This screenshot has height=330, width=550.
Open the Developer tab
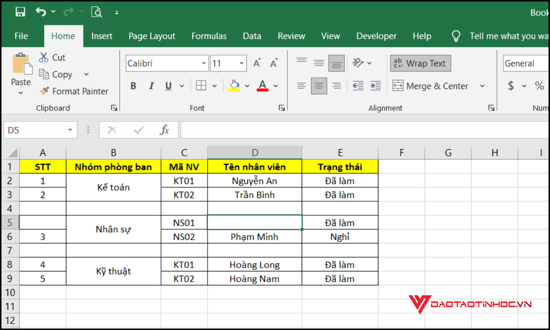point(376,36)
